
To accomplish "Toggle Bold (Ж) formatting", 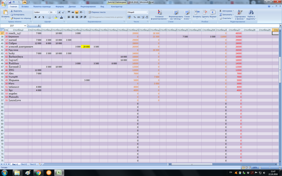I will [x=36, y=17].
